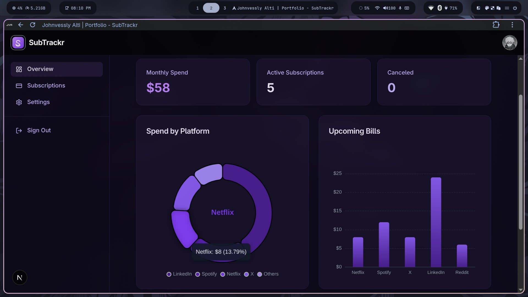This screenshot has height=297, width=528.
Task: Open the profile avatar menu
Action: 510,42
